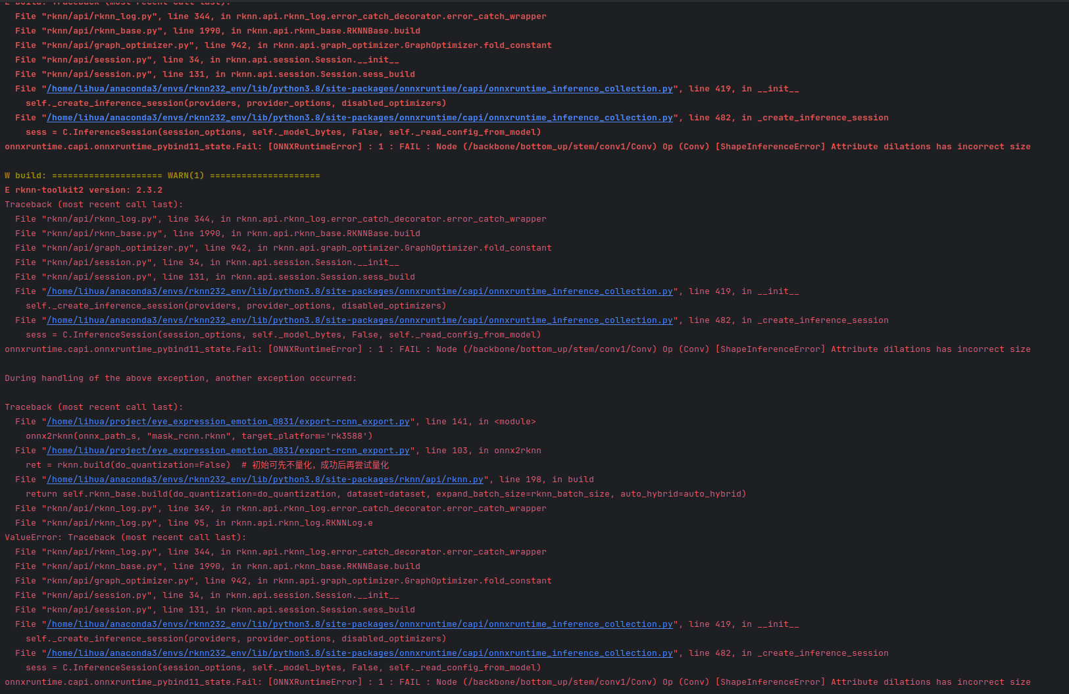Click the 'W build: WARN(1)' header line
The width and height of the screenshot is (1069, 694).
coord(162,176)
